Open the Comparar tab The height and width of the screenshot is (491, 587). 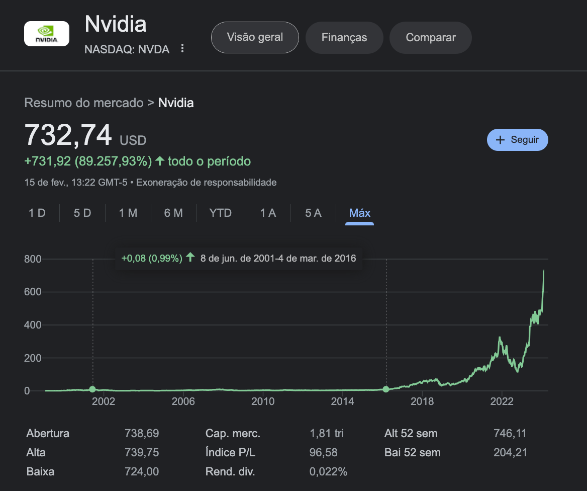[431, 38]
